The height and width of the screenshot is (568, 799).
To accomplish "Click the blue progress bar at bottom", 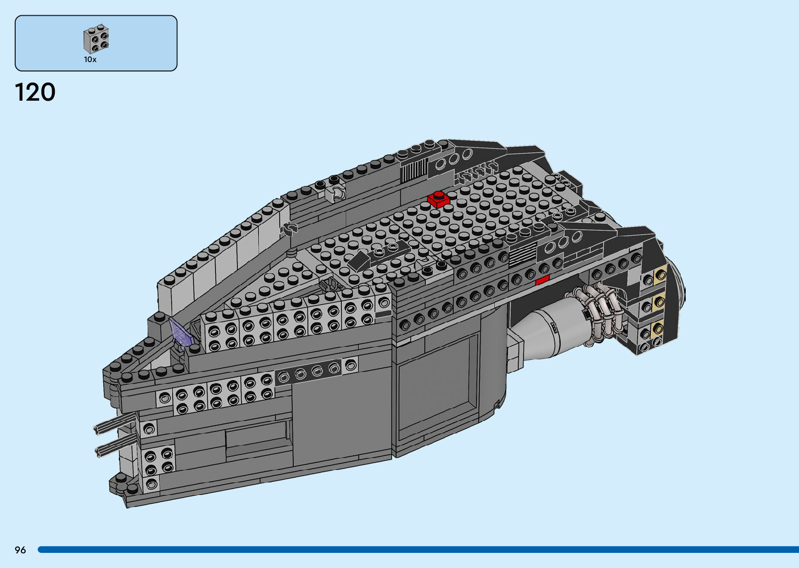I will [x=418, y=550].
